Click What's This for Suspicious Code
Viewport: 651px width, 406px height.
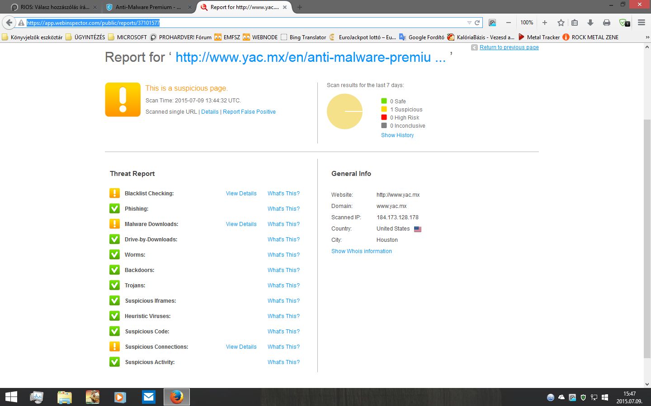pyautogui.click(x=283, y=332)
